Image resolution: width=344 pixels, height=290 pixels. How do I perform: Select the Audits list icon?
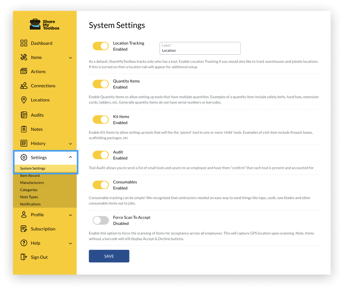(x=24, y=115)
